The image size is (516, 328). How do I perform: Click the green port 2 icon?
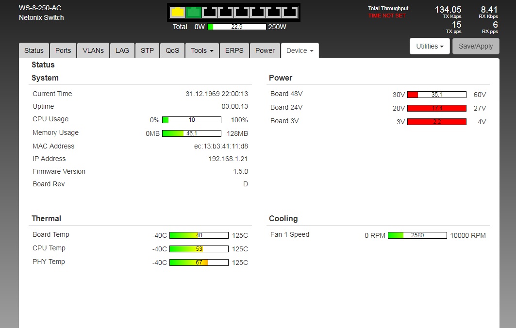point(194,12)
